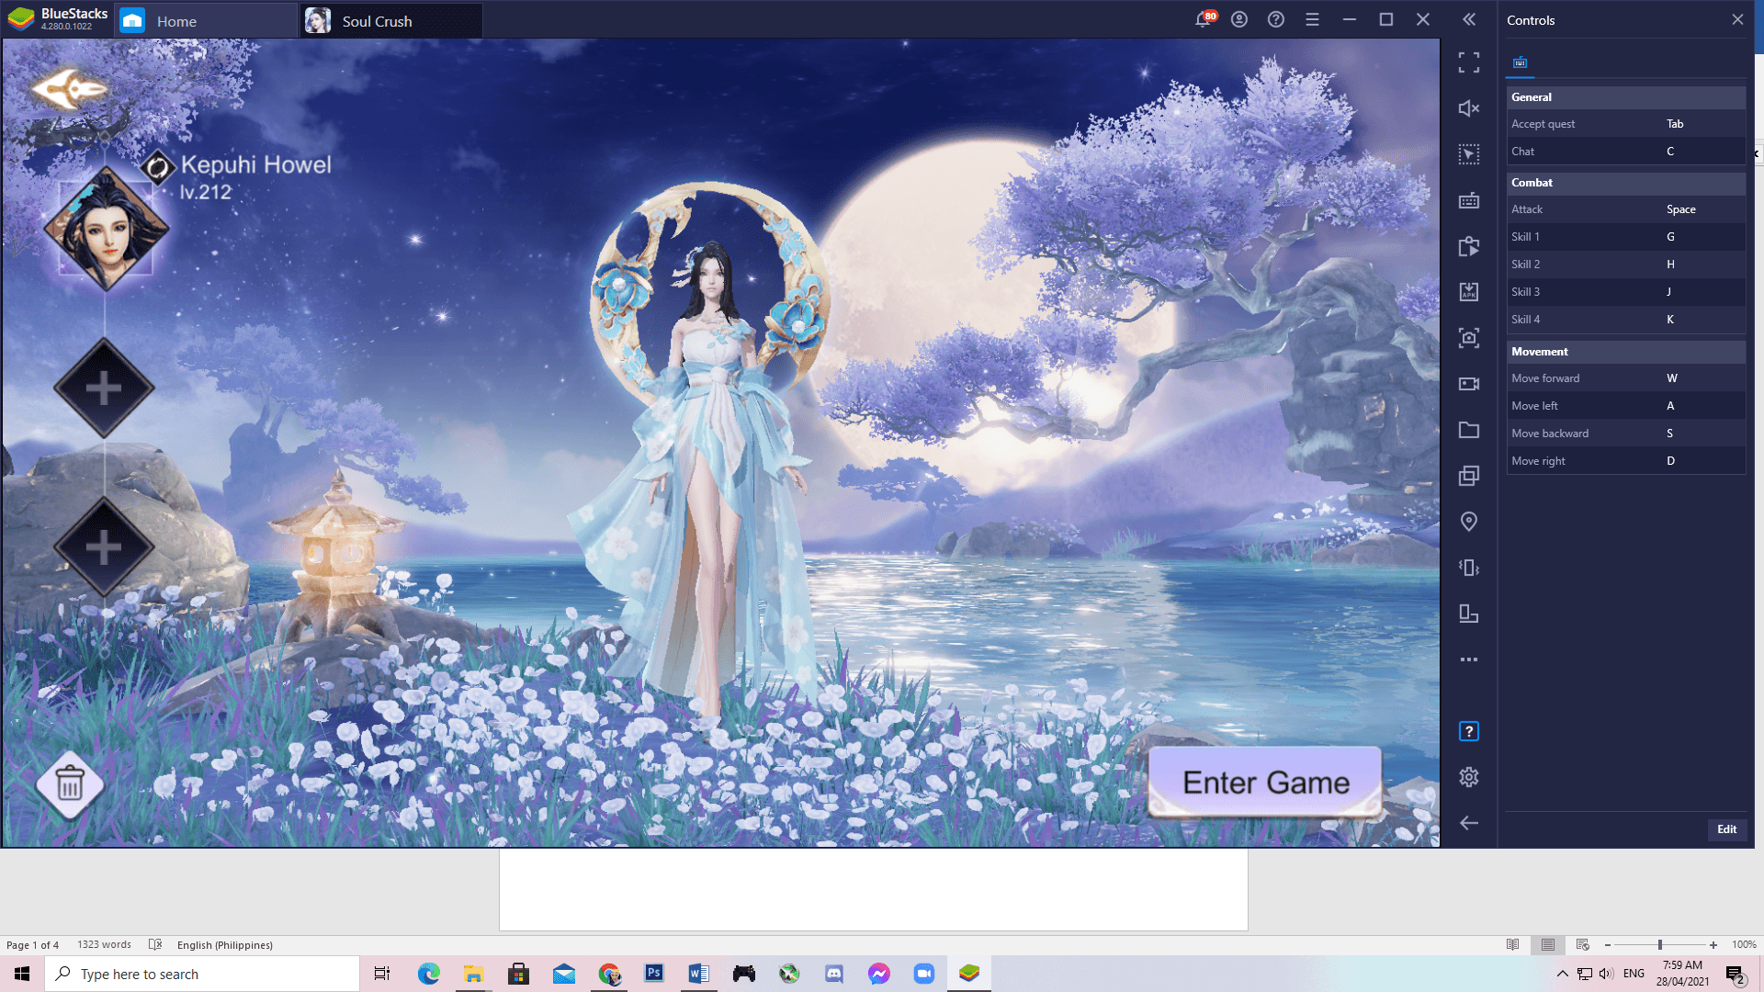The image size is (1764, 992).
Task: Select the Chat control row
Action: pyautogui.click(x=1626, y=152)
